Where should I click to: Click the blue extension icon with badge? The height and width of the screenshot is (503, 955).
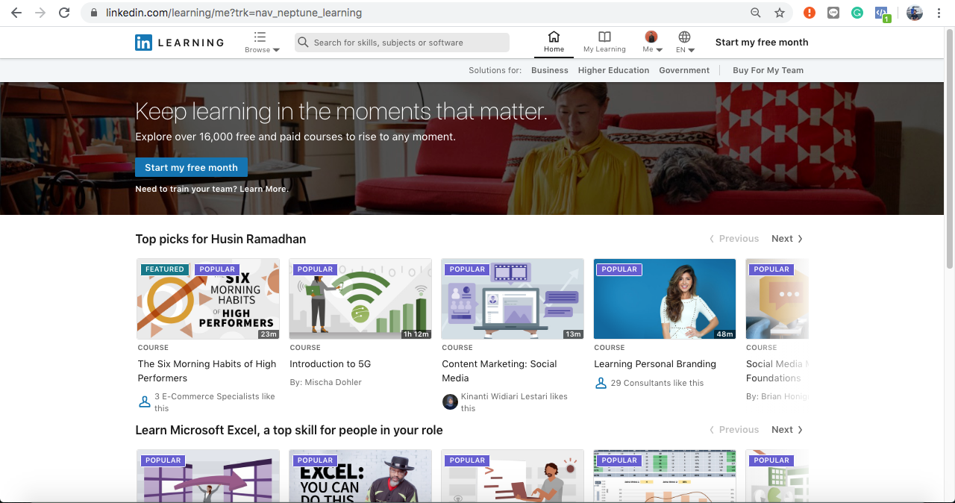pyautogui.click(x=883, y=14)
